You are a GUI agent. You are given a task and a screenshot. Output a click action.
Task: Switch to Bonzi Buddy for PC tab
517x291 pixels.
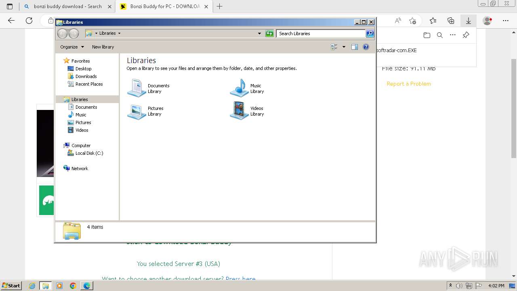coord(164,6)
